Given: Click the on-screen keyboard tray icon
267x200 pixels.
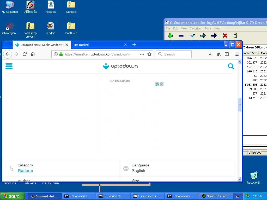Looking at the screenshot, I should point(238,196).
